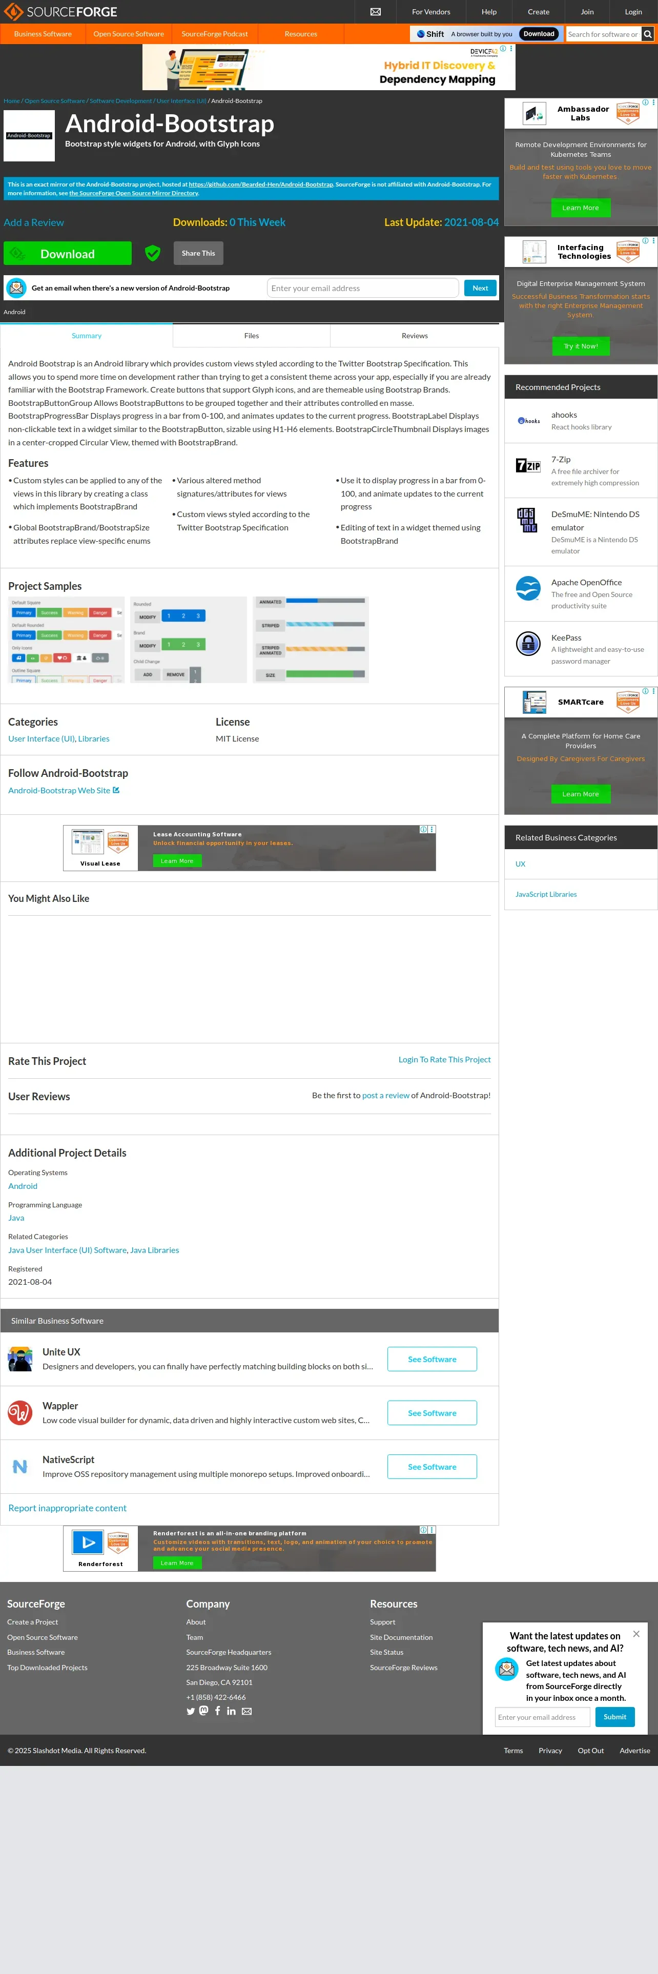Click footer email envelope icon
658x1974 pixels.
click(246, 1711)
